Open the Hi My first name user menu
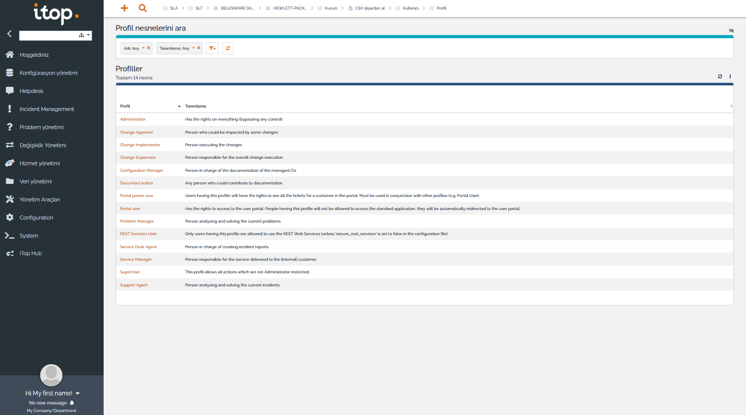The height and width of the screenshot is (415, 746). point(52,393)
